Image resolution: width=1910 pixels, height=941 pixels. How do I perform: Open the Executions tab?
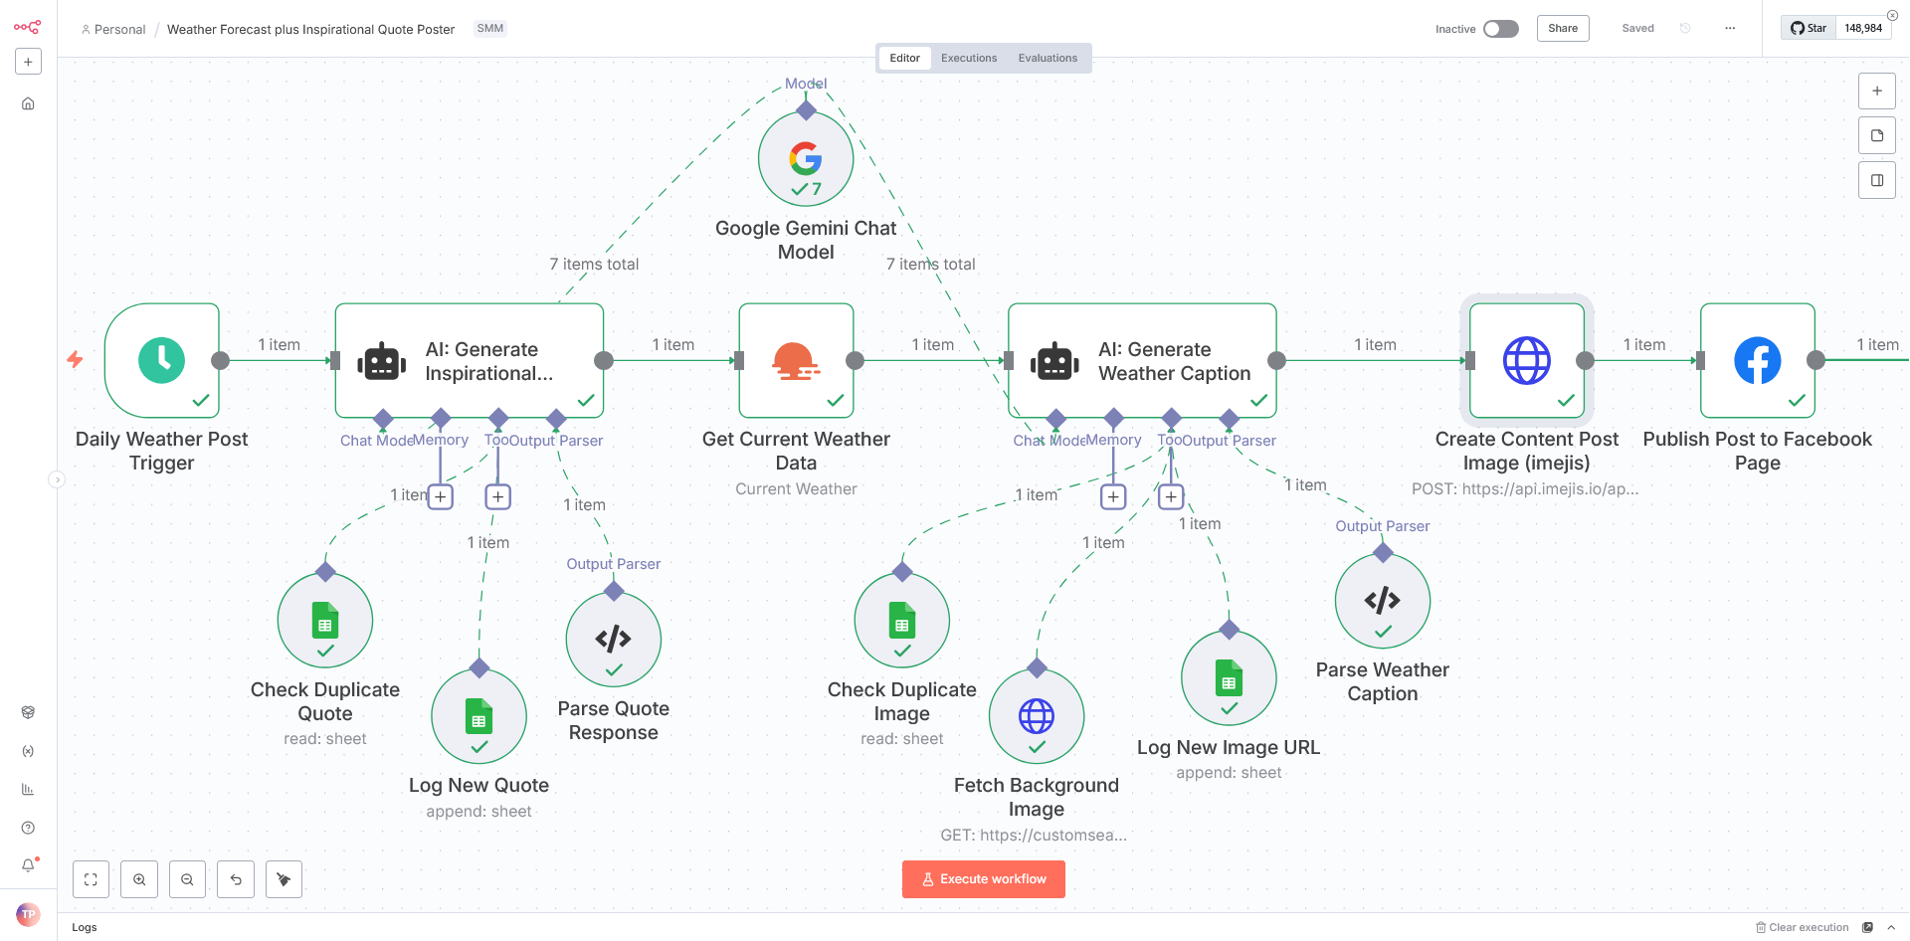[x=968, y=58]
